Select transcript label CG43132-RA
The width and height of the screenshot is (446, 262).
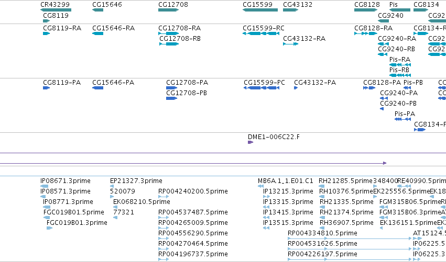304,39
